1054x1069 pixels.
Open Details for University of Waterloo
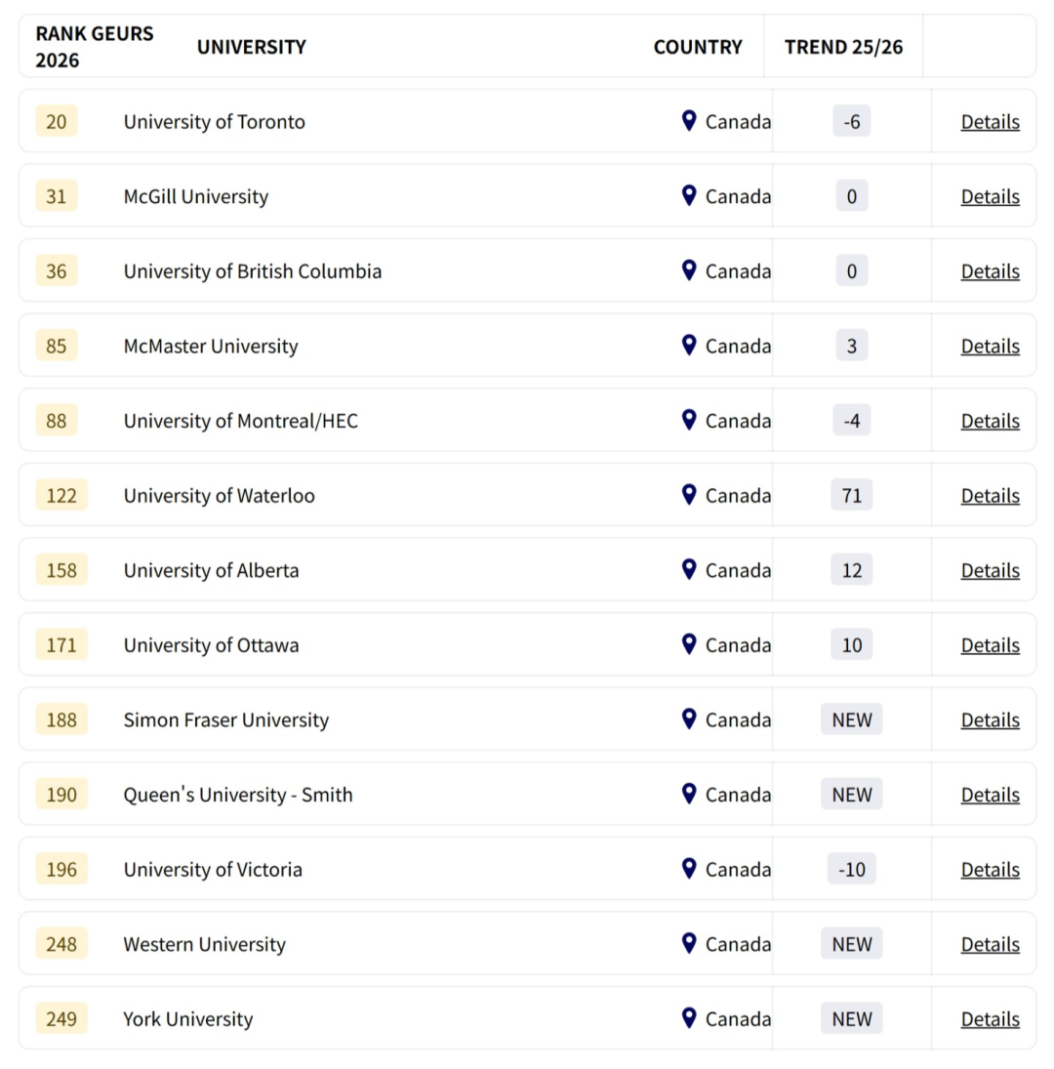[x=990, y=495]
